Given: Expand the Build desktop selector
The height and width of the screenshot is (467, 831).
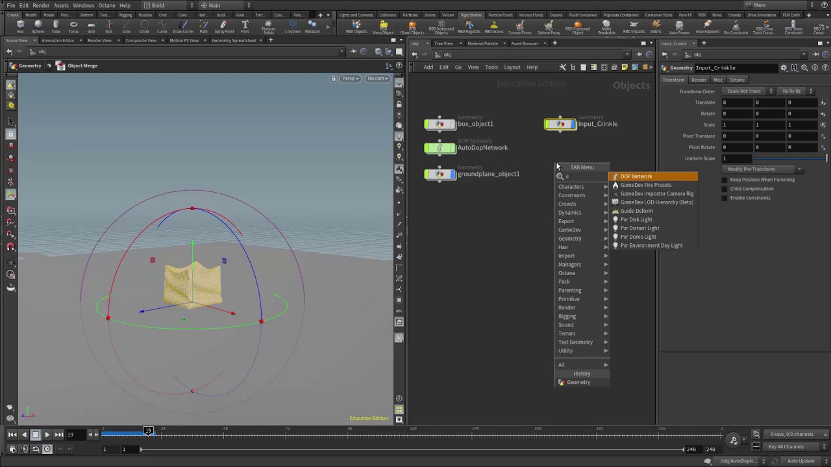Looking at the screenshot, I should click(x=168, y=5).
